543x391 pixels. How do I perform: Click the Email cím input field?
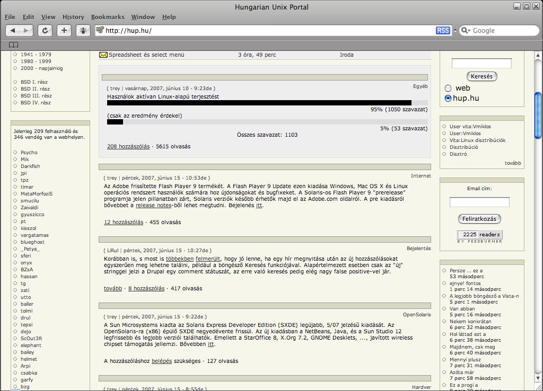[479, 202]
